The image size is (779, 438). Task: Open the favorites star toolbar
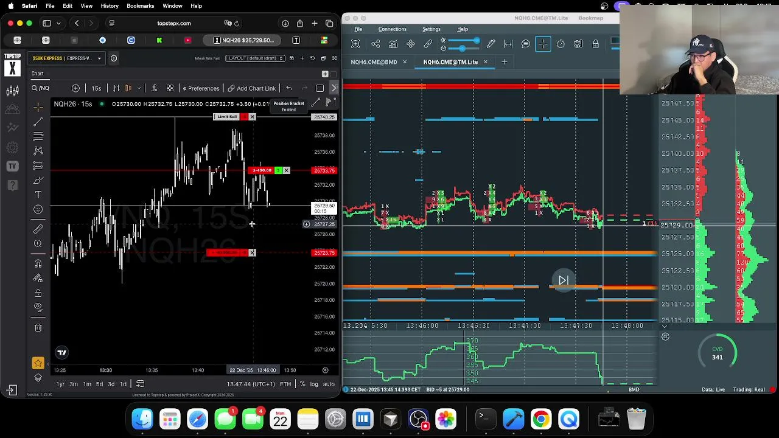[x=38, y=363]
